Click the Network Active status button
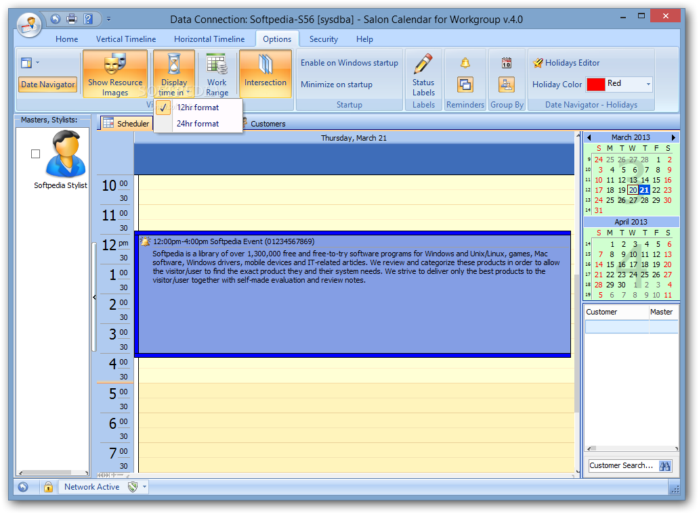The width and height of the screenshot is (699, 514). [x=92, y=487]
